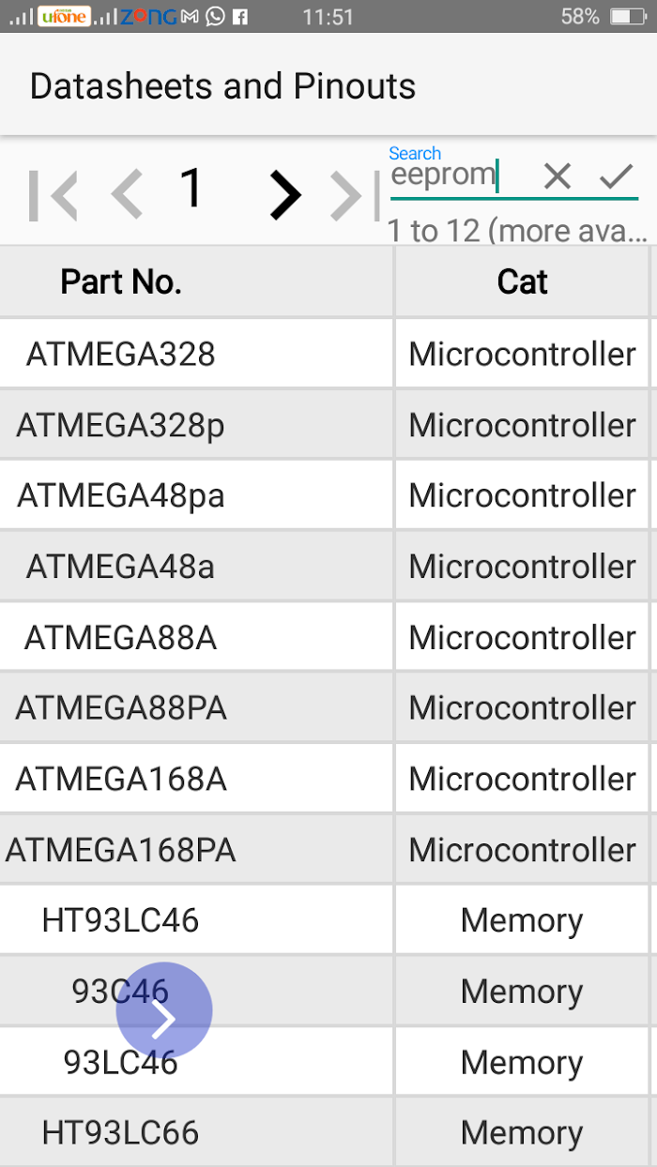Confirm search with the checkmark icon

pyautogui.click(x=617, y=175)
